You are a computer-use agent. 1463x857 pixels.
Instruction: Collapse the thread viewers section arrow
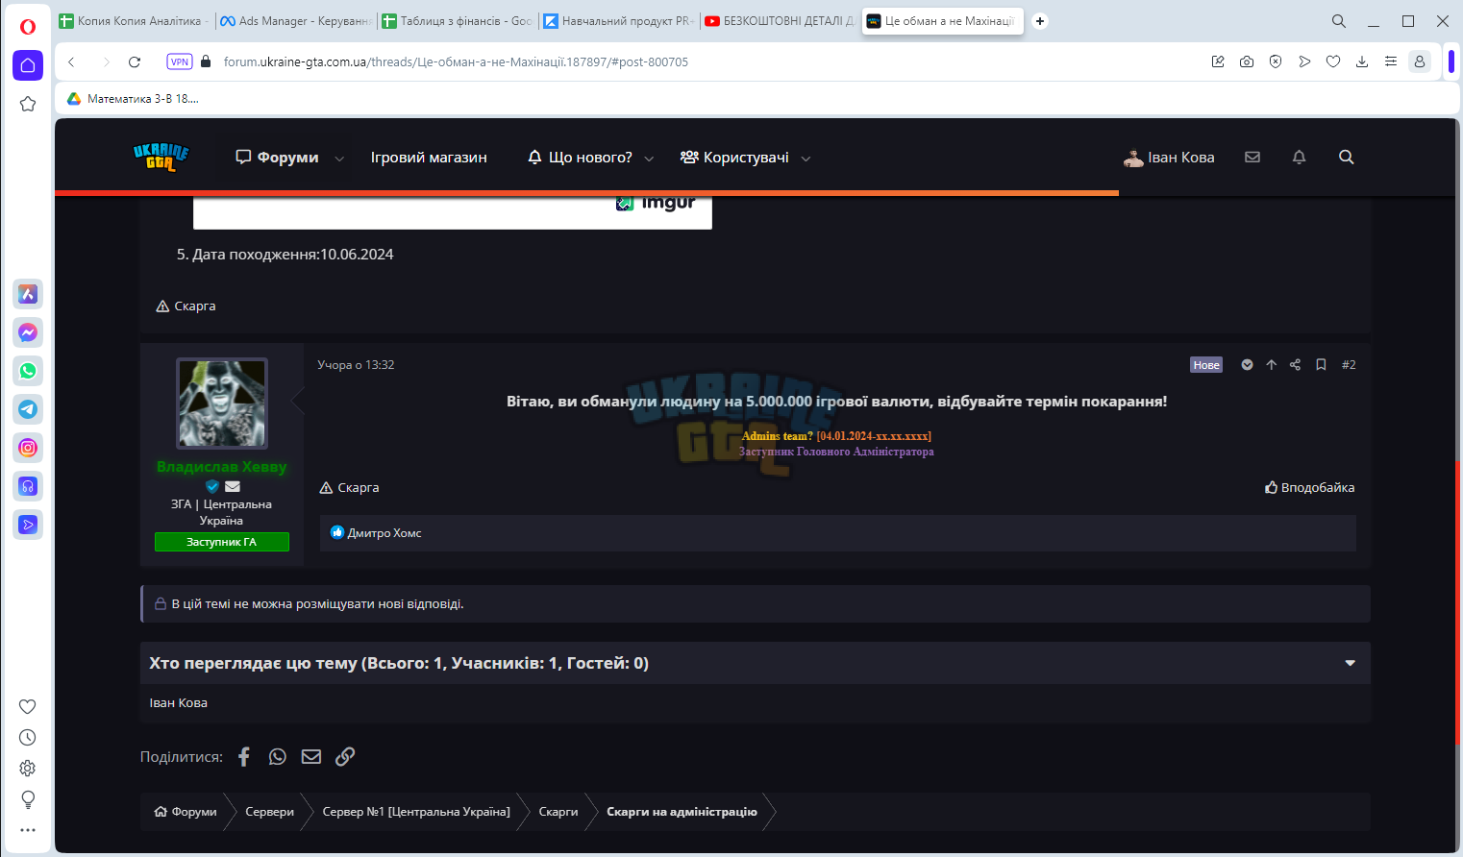pyautogui.click(x=1351, y=663)
